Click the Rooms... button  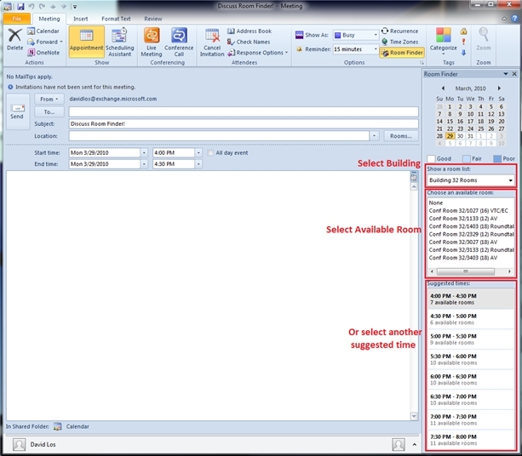(401, 136)
